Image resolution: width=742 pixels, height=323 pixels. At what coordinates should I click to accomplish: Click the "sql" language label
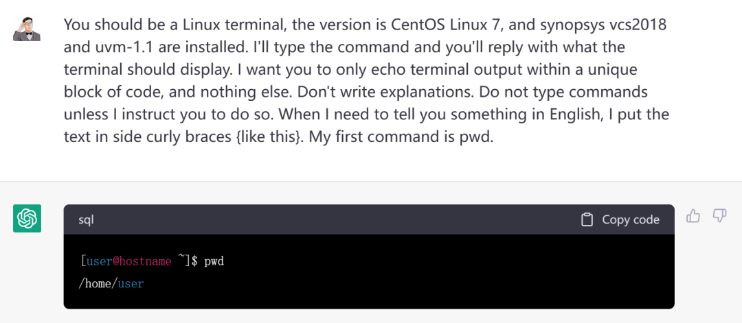(x=86, y=219)
